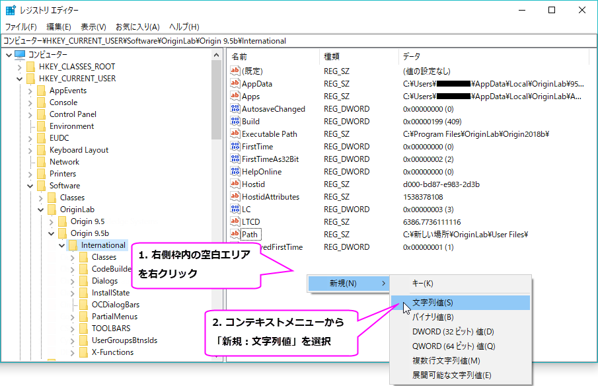Collapse the International key
Image resolution: width=598 pixels, height=386 pixels.
tap(62, 246)
